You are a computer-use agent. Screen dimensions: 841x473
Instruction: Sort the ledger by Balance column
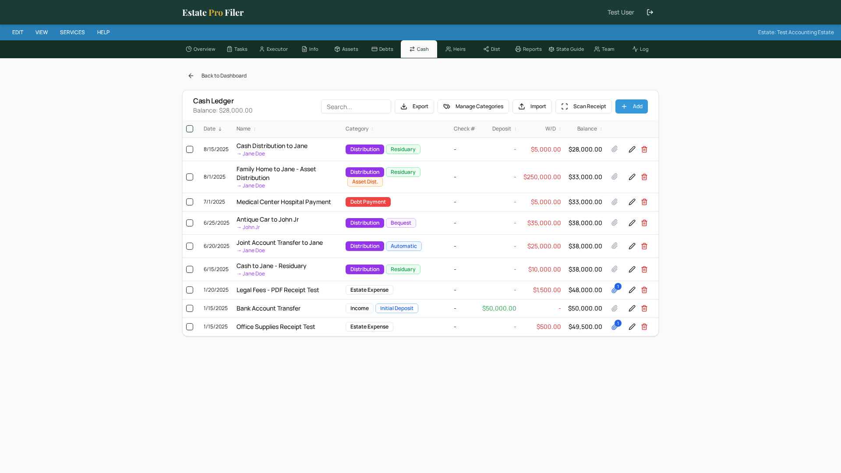pyautogui.click(x=590, y=129)
